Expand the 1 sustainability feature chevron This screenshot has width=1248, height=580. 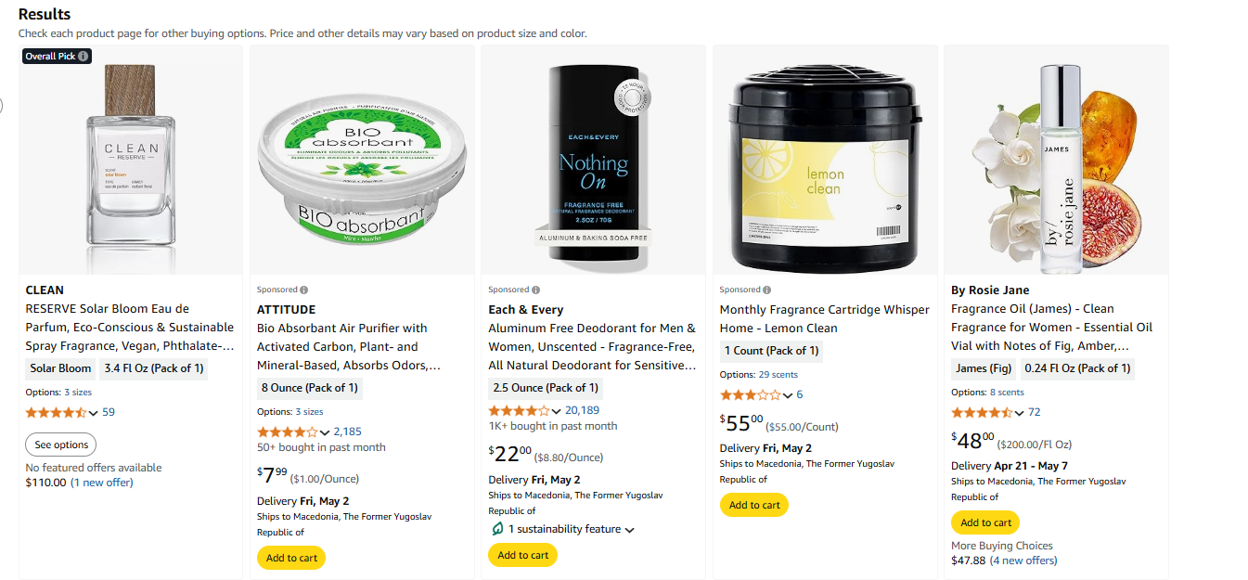click(x=630, y=530)
